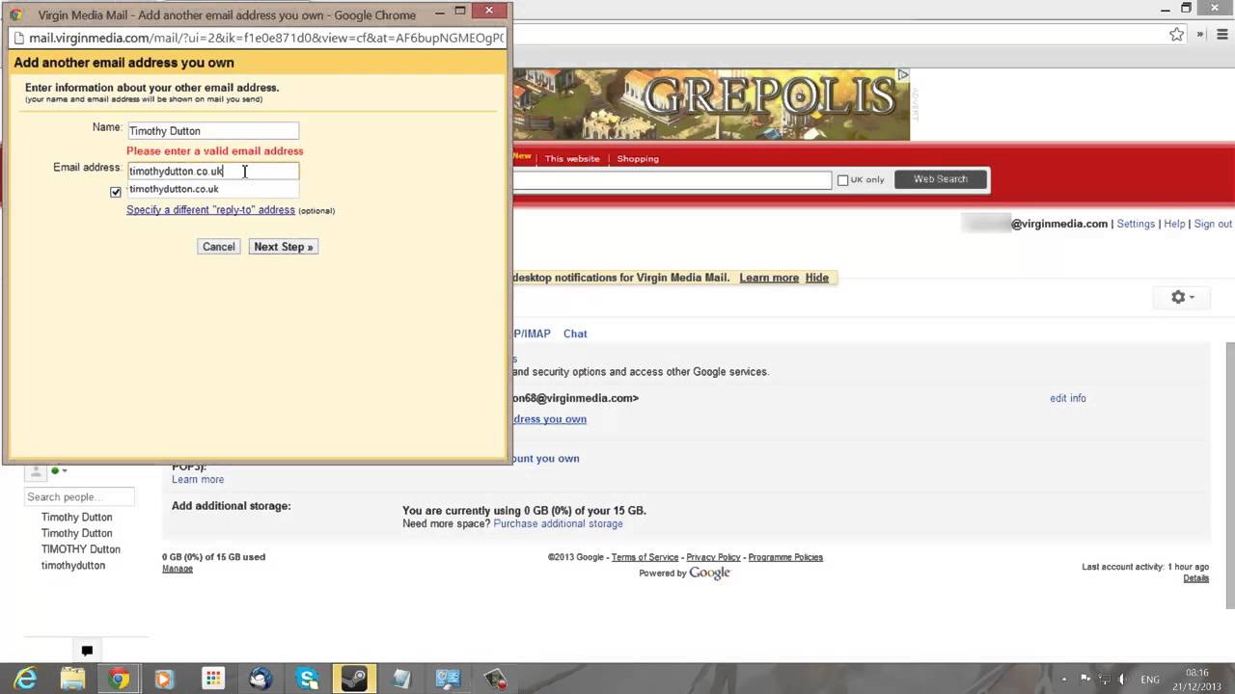Open the Gmail settings gear dropdown
Screen dimensions: 1235x694
(1182, 297)
